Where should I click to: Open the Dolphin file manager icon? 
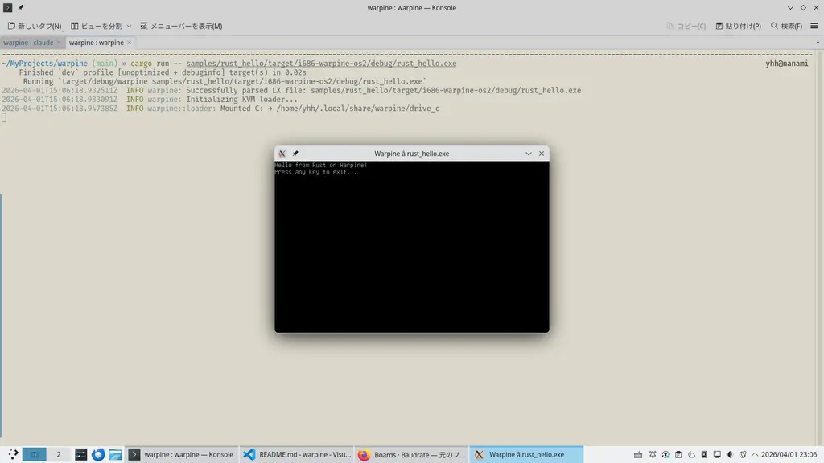115,454
